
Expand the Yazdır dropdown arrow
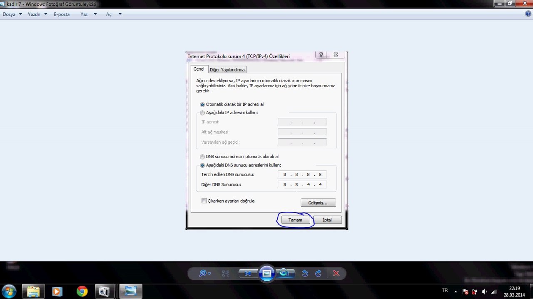click(45, 14)
